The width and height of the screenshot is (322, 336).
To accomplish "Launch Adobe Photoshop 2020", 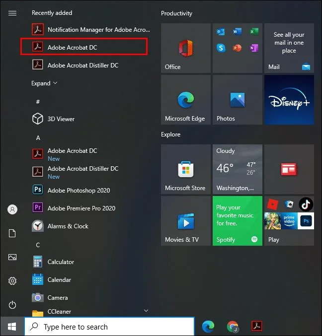I will pos(71,190).
